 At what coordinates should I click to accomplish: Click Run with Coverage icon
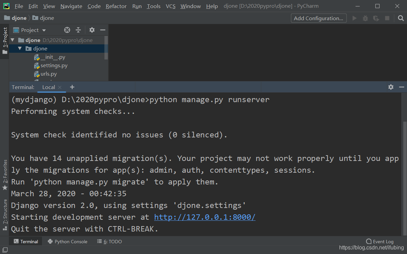point(376,18)
